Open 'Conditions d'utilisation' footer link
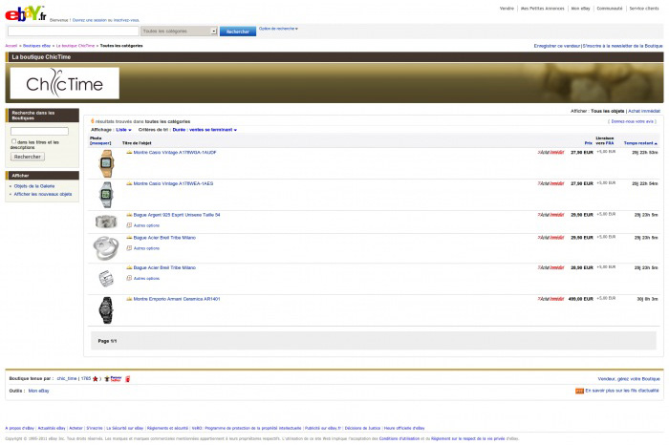This screenshot has height=445, width=669. point(399,438)
